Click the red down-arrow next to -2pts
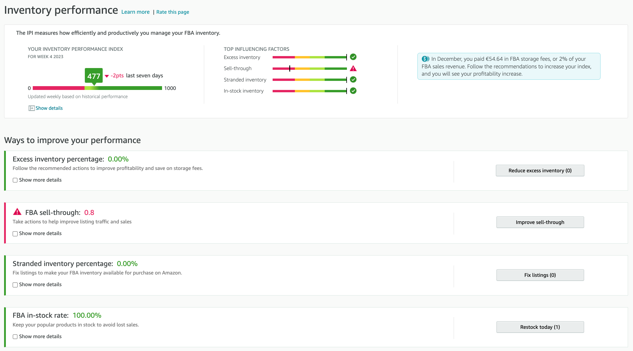 (x=107, y=76)
